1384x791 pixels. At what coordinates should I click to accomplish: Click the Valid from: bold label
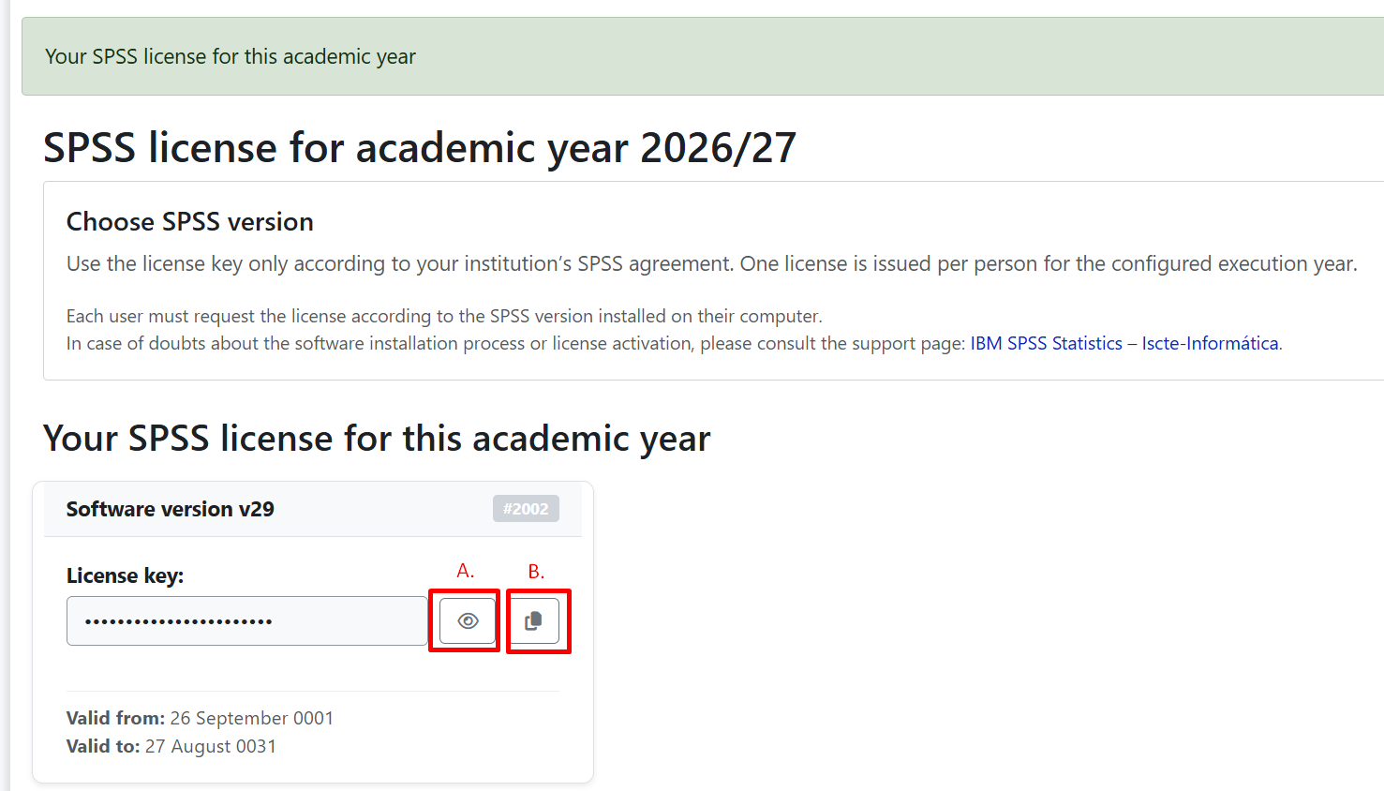point(115,718)
